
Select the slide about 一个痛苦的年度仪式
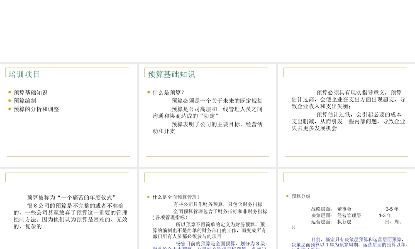(68, 209)
